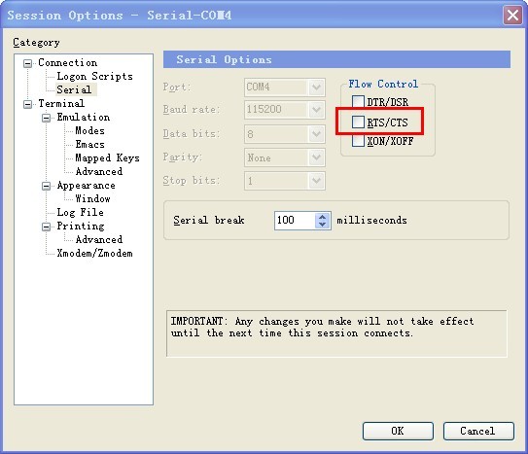Collapse the Connection tree node
This screenshot has height=454, width=528.
tap(28, 63)
